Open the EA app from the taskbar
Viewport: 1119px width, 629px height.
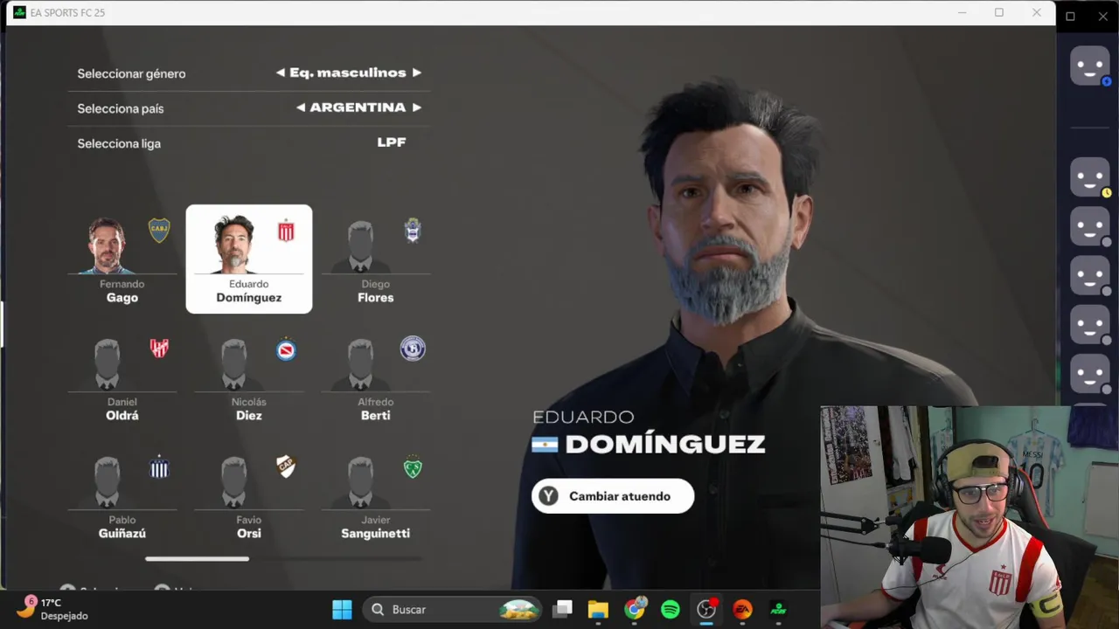click(742, 609)
